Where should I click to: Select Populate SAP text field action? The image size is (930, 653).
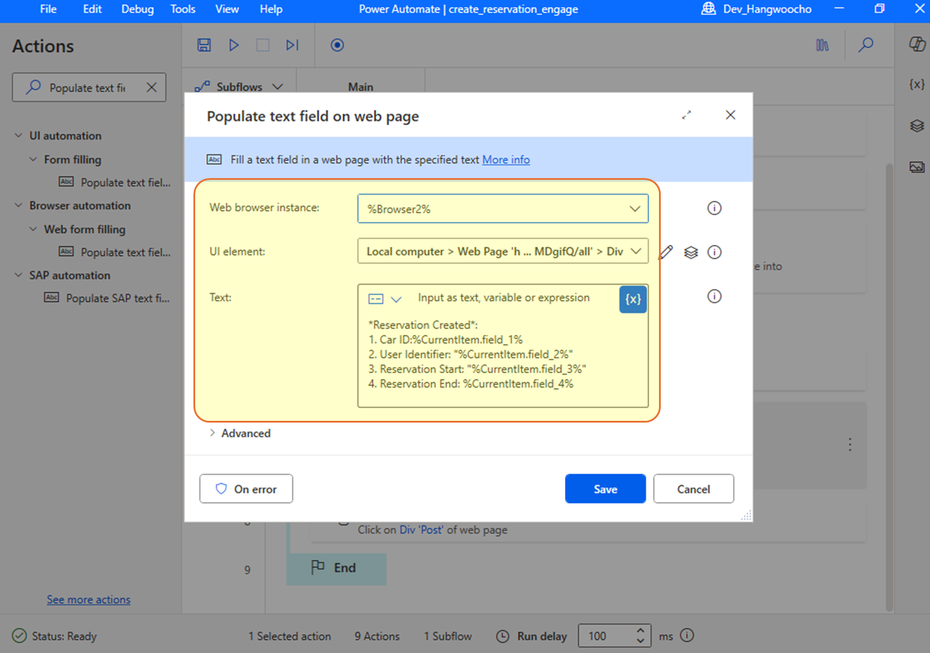107,298
